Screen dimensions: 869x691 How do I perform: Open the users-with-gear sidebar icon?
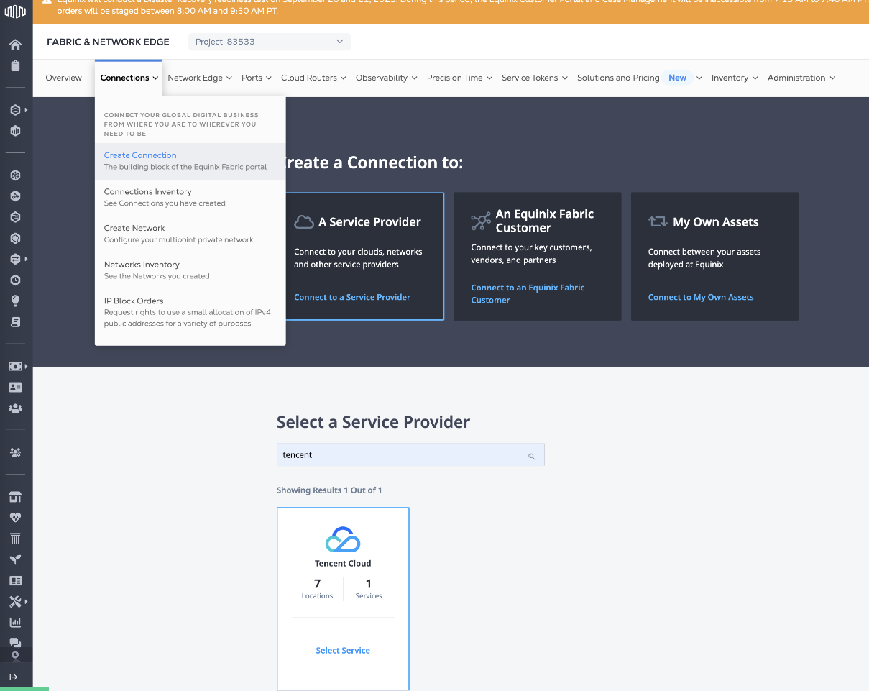pos(15,452)
